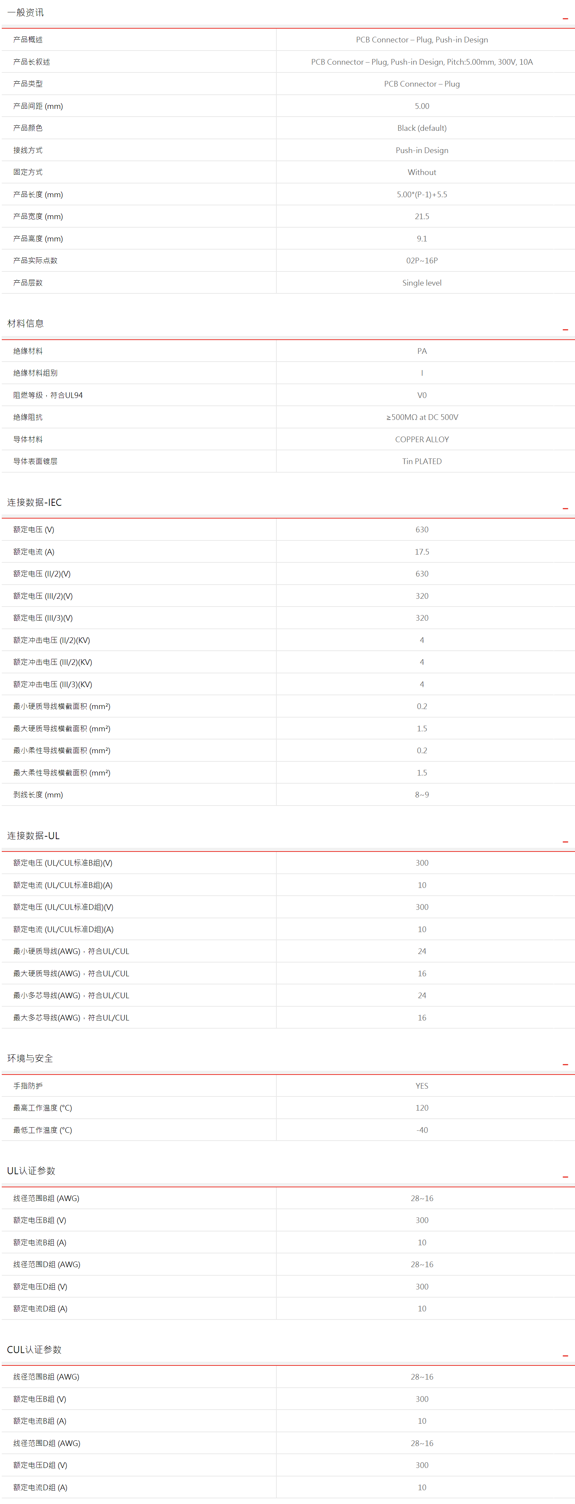Click the UL认证参数 heading text
The image size is (575, 1504).
[x=31, y=1171]
